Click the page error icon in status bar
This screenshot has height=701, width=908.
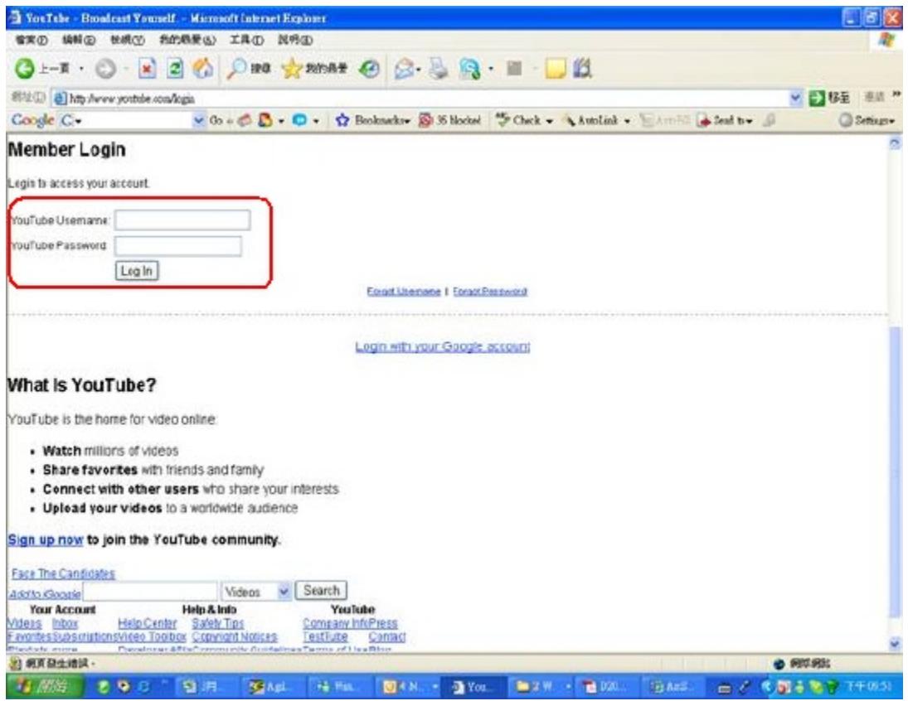coord(15,664)
